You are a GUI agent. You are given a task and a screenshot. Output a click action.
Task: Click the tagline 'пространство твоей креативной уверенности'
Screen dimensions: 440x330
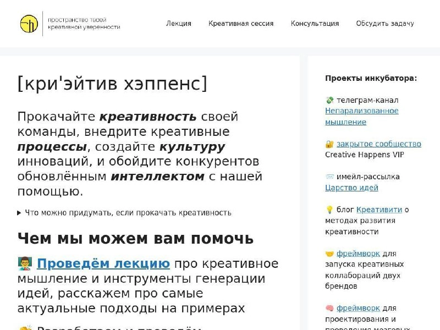coord(84,24)
